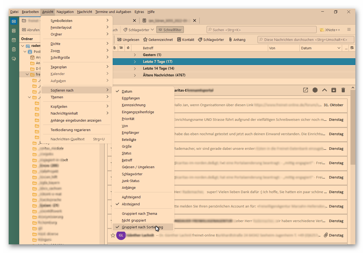
Task: Open the Nachricht menu
Action: click(84, 12)
